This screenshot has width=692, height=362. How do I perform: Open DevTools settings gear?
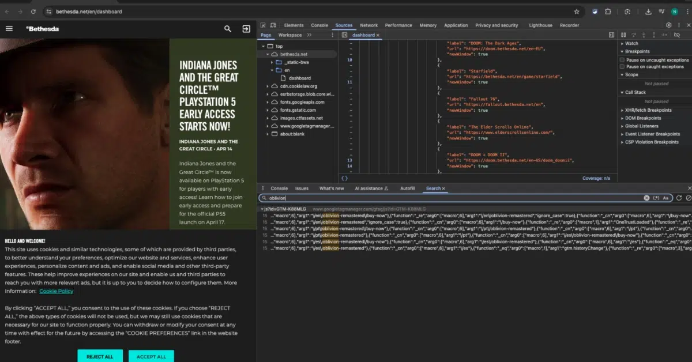pyautogui.click(x=669, y=25)
